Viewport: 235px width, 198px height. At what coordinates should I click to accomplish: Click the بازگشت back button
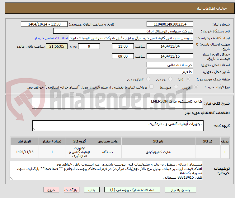point(72,190)
